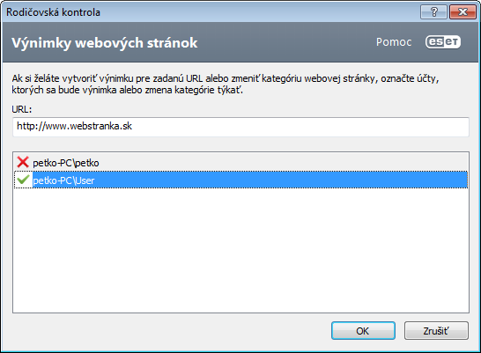Click the http://www.webstranka.sk text in field
Image resolution: width=481 pixels, height=353 pixels.
coord(74,126)
